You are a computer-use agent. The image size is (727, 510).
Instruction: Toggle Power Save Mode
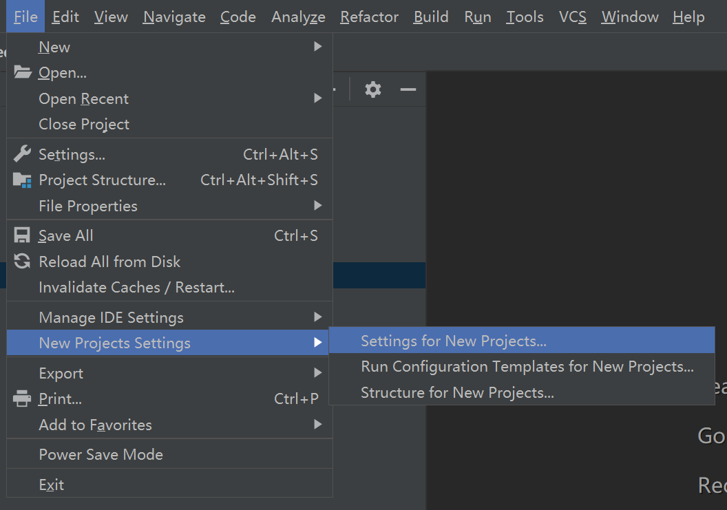[101, 454]
